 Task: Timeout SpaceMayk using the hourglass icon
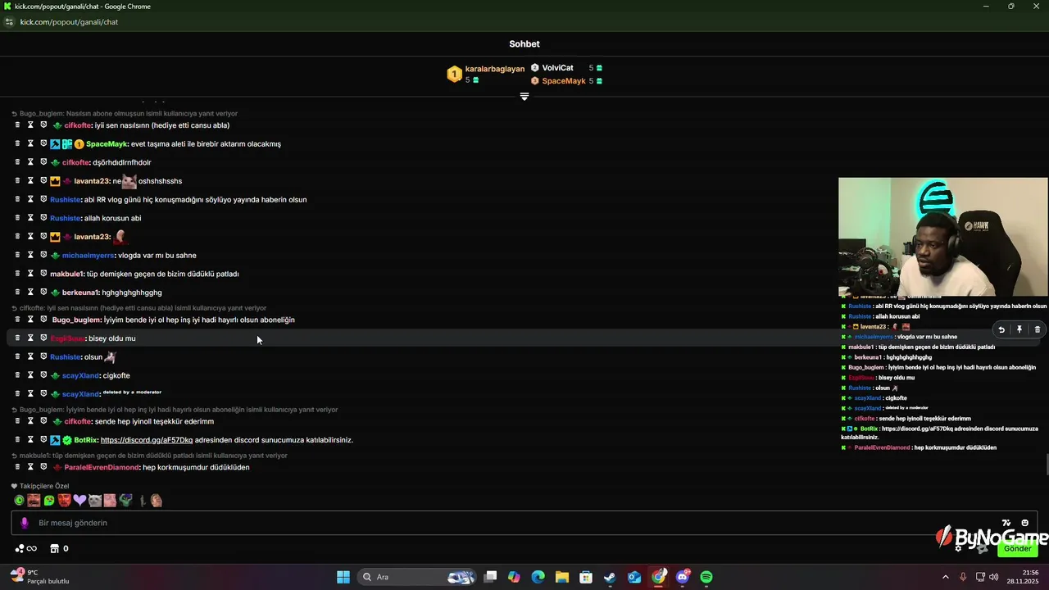(30, 143)
